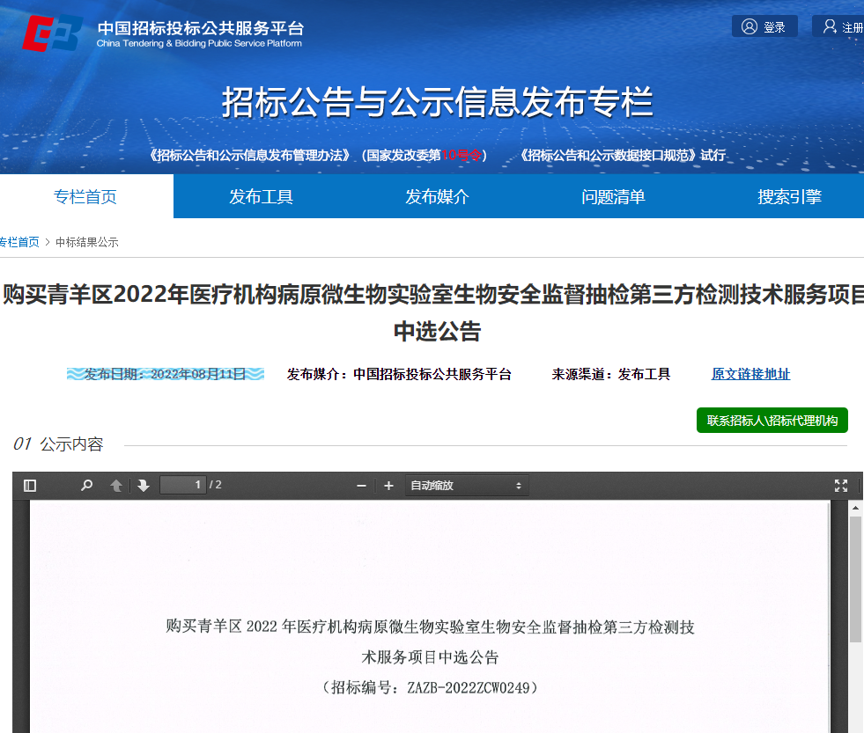This screenshot has width=864, height=733.
Task: Click 发布媒介：中国招标投标公共服务平台 text
Action: click(x=400, y=375)
